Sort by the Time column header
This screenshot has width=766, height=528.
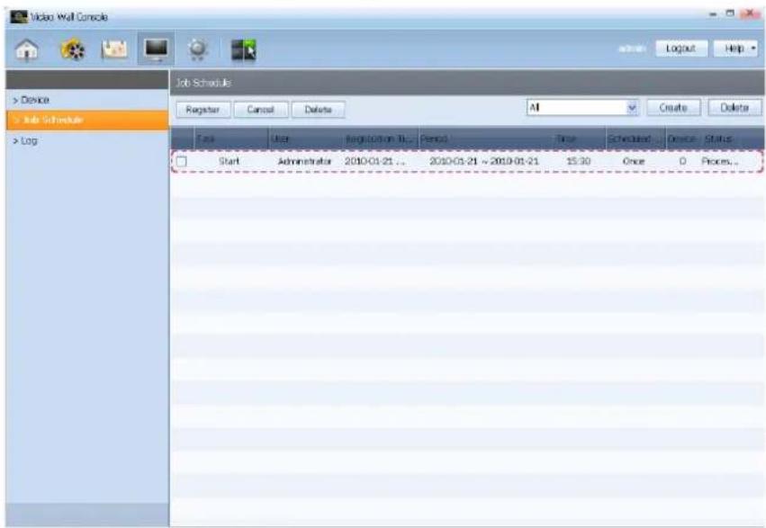[579, 139]
